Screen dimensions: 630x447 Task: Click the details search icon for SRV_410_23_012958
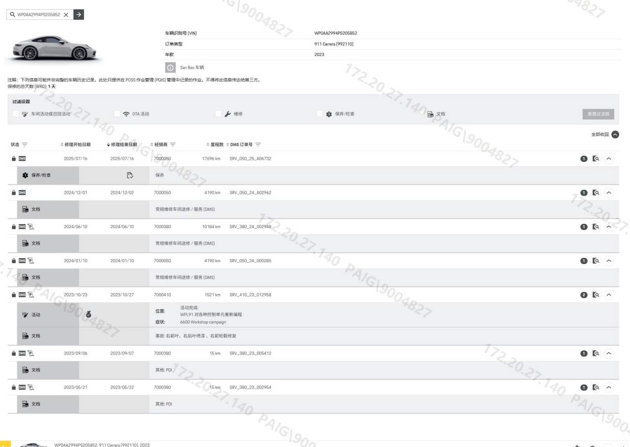tap(596, 295)
